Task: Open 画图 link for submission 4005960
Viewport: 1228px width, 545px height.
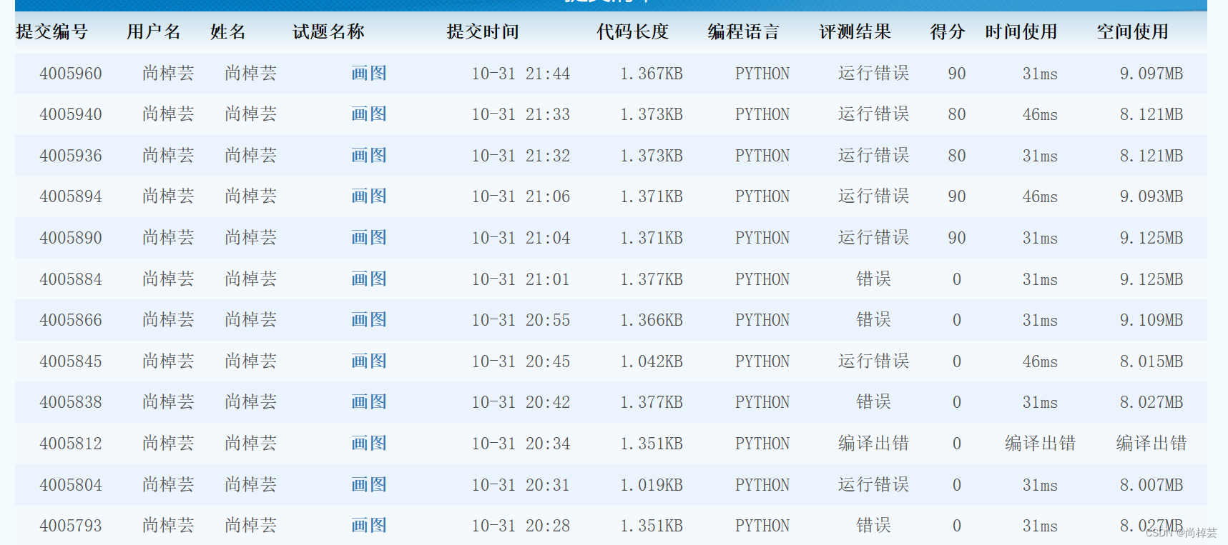Action: coord(369,74)
